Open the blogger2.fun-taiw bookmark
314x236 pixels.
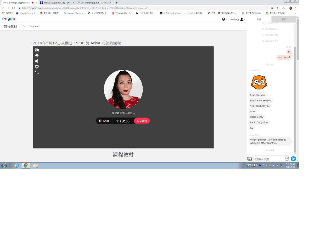click(75, 13)
